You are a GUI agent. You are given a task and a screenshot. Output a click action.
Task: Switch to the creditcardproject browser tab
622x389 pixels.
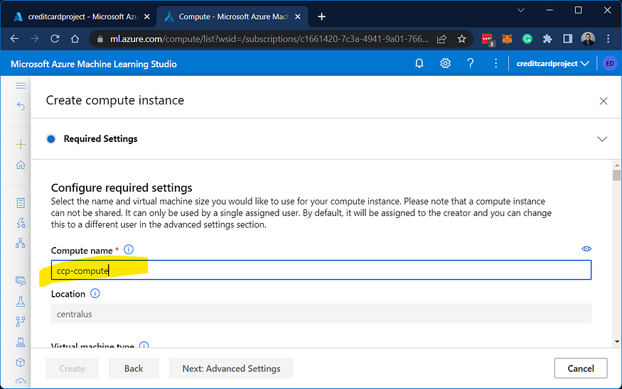click(x=82, y=16)
